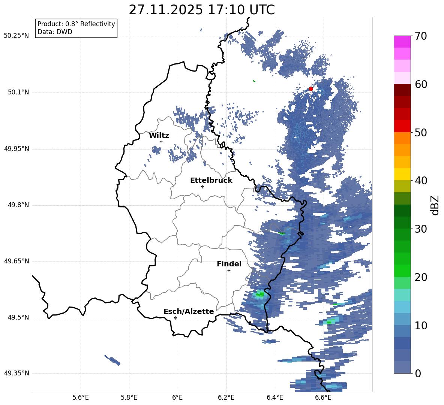Click the colorbar's dBZ axis label
444x405 pixels.
[435, 205]
